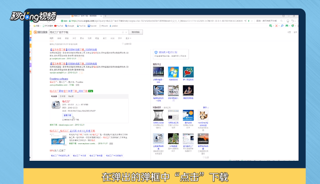320x184 pixels.
Task: Click the Sogou search logo
Action: [x=40, y=32]
